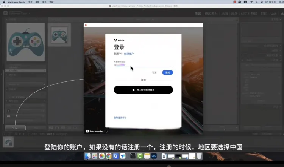284x167 pixels.
Task: Open Control Center icon in menu bar
Action: pos(262,2)
